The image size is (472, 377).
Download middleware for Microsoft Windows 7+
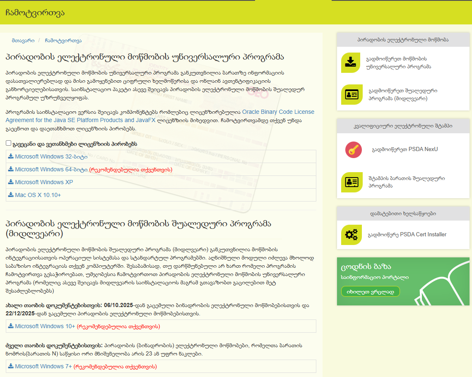[43, 366]
